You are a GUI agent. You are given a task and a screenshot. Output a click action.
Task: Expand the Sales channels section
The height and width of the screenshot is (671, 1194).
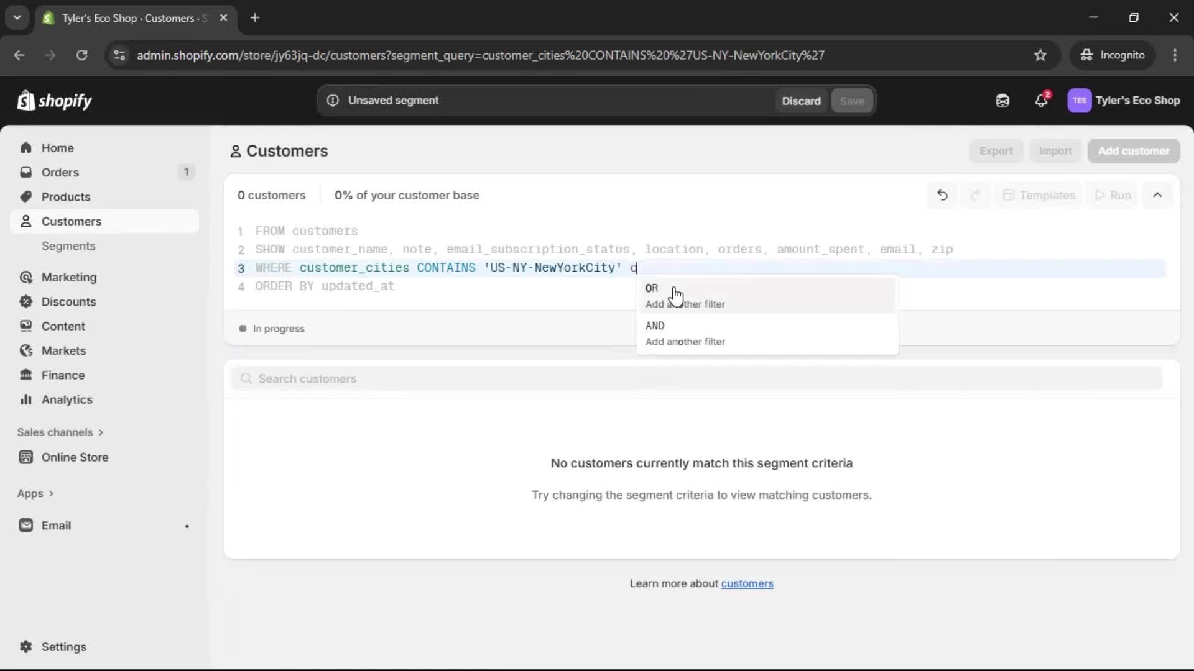coord(60,432)
